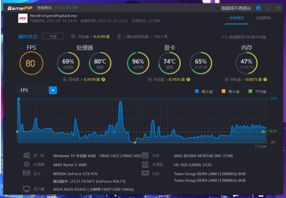Switch to the 性能报告 tab
The width and height of the screenshot is (286, 198).
pyautogui.click(x=236, y=18)
